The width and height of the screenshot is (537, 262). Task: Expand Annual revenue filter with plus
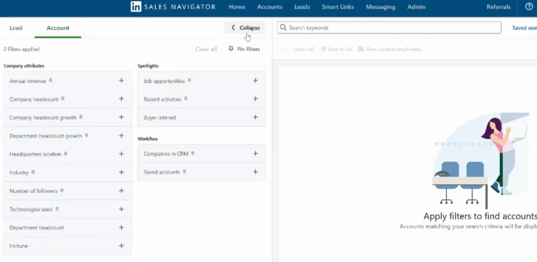click(121, 80)
